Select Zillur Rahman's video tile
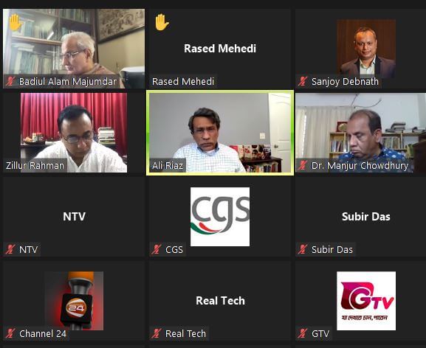426x348 pixels. point(74,133)
